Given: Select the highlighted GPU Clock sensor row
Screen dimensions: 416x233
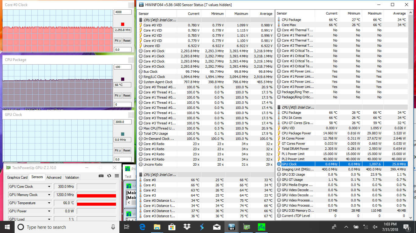Looking at the screenshot, I should coord(342,164).
